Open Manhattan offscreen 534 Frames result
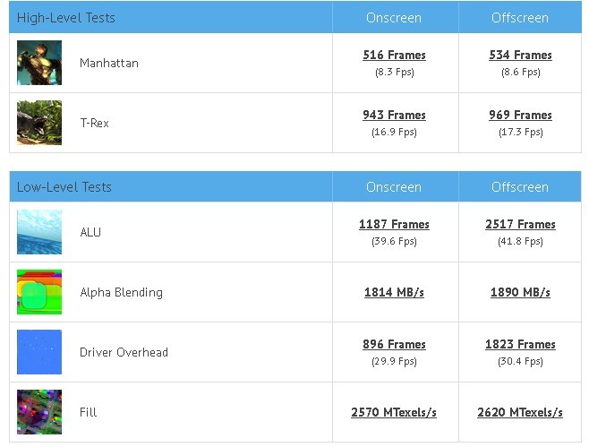Image resolution: width=589 pixels, height=447 pixels. 520,56
